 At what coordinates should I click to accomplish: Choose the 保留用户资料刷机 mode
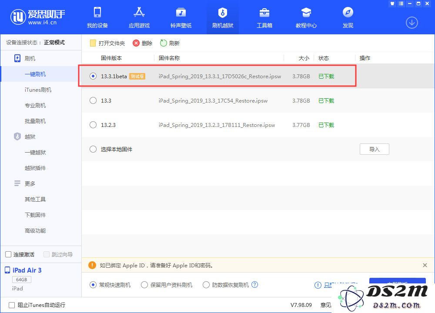(144, 285)
